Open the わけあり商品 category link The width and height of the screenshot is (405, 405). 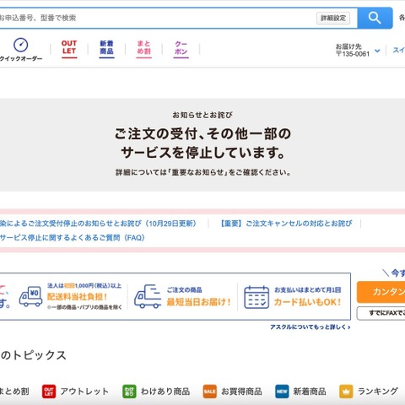tap(165, 391)
